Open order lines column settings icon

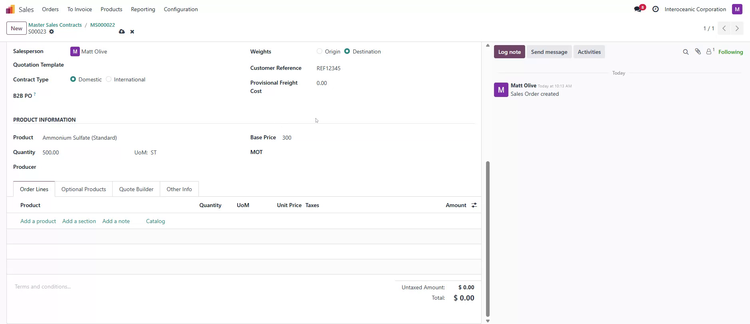click(474, 205)
